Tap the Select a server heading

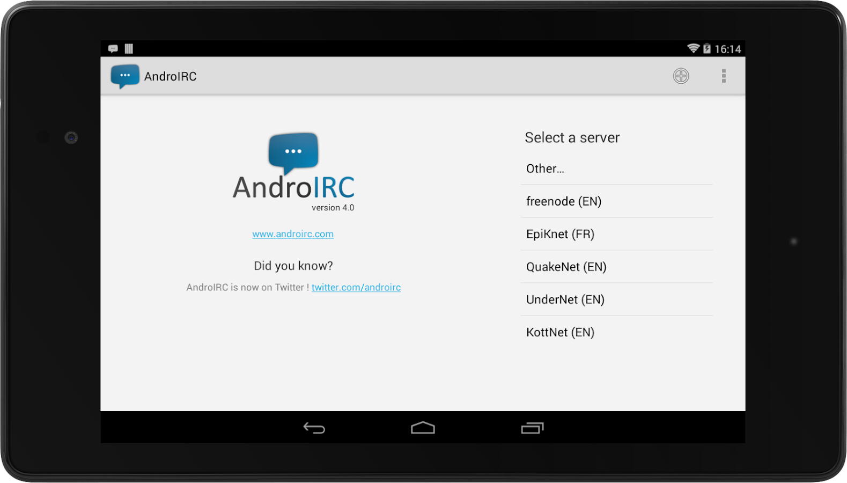point(572,138)
